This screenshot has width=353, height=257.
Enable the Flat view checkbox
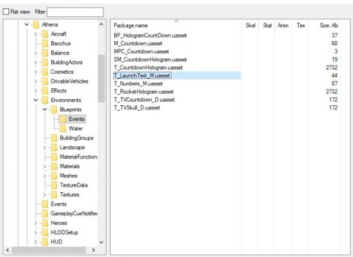(6, 11)
